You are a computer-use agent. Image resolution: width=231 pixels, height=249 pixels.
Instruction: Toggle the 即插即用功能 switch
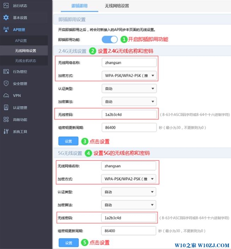point(110,39)
